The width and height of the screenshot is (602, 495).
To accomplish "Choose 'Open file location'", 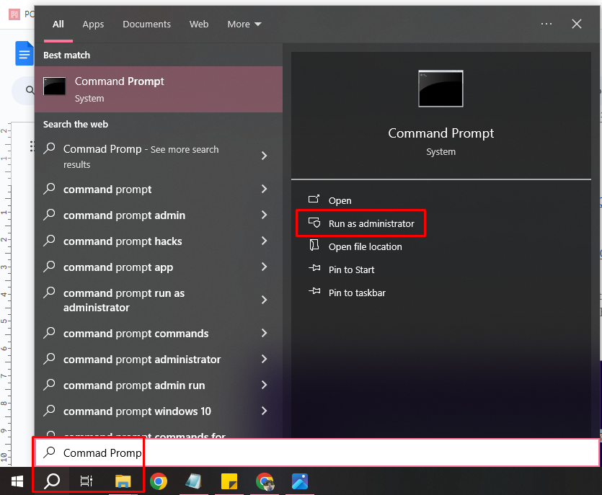I will [365, 246].
